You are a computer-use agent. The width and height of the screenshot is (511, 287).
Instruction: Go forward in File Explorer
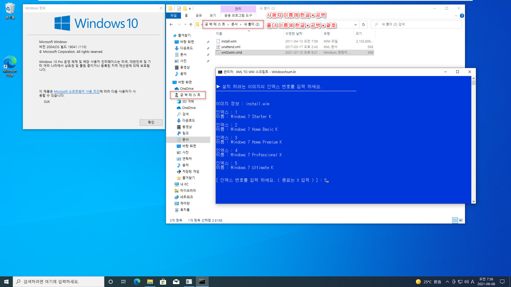[179, 24]
